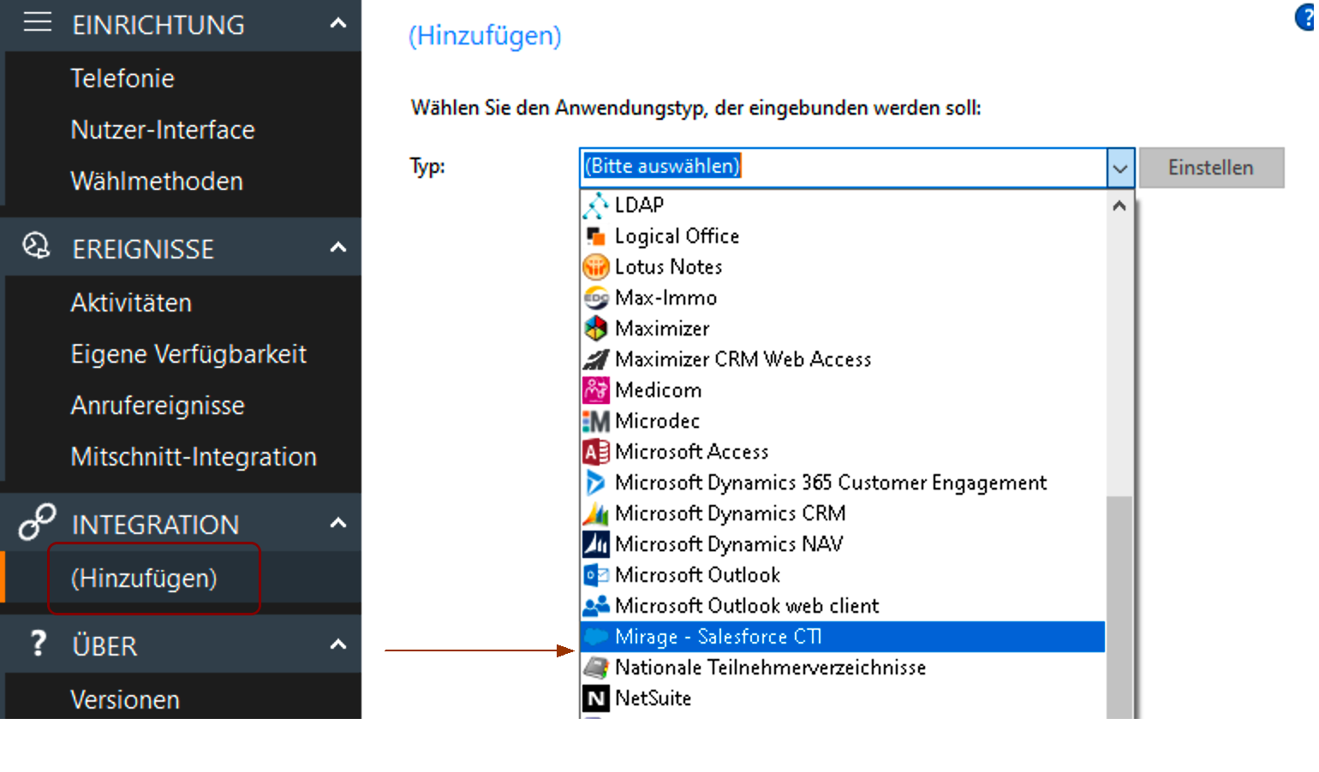
Task: Choose NetSuite from the list
Action: [x=843, y=698]
